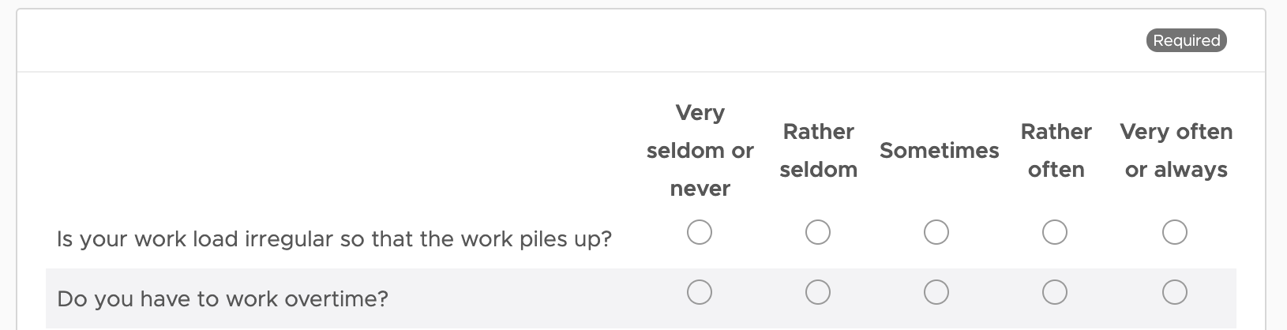Click the Required badge
1287x330 pixels.
point(1187,40)
